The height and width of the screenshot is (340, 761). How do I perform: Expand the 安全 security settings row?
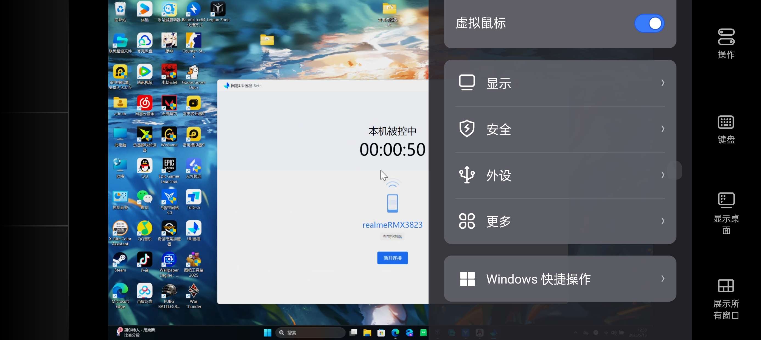click(560, 129)
